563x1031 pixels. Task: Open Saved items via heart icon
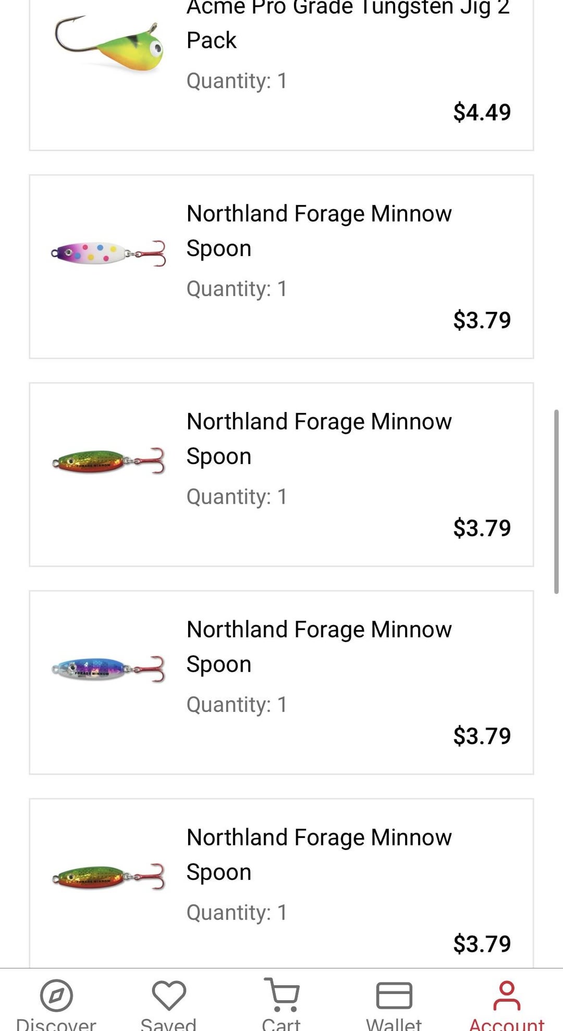point(168,995)
